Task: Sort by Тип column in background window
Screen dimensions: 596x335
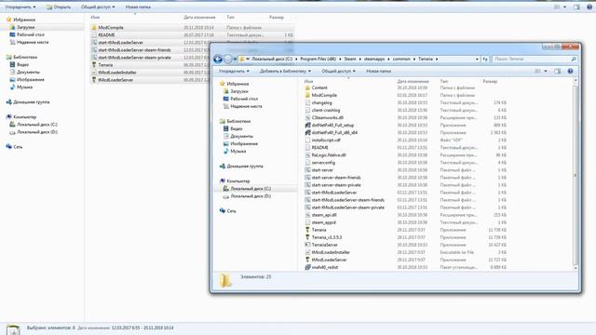Action: 230,17
